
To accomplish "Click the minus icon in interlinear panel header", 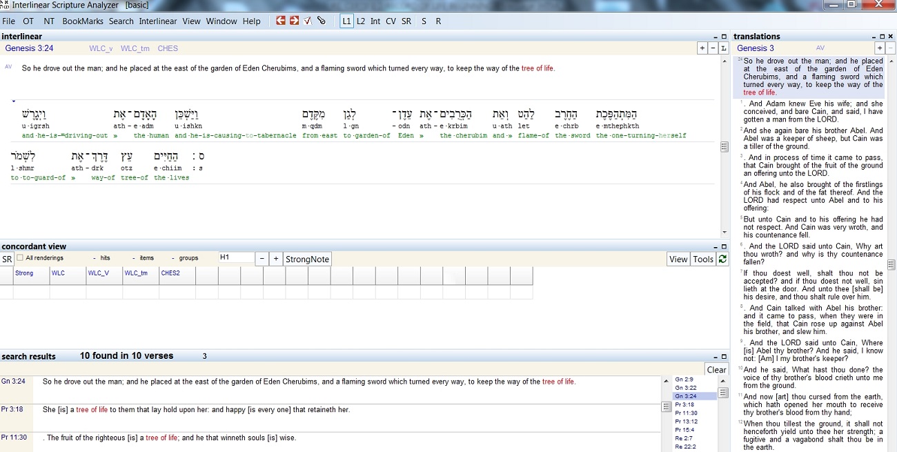I will pyautogui.click(x=713, y=48).
